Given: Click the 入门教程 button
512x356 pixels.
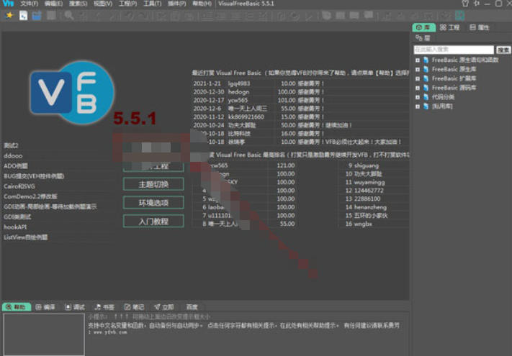Looking at the screenshot, I should (x=153, y=222).
